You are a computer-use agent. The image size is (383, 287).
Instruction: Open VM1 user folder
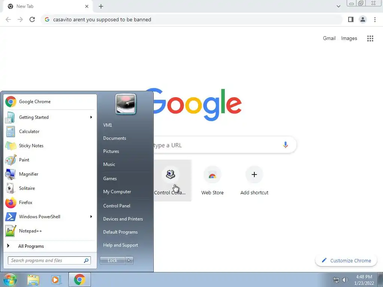(x=107, y=125)
